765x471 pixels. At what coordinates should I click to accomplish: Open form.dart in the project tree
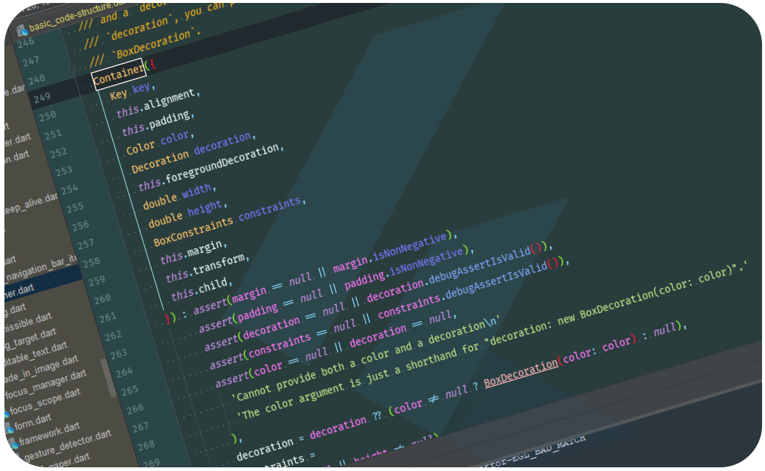click(x=32, y=422)
